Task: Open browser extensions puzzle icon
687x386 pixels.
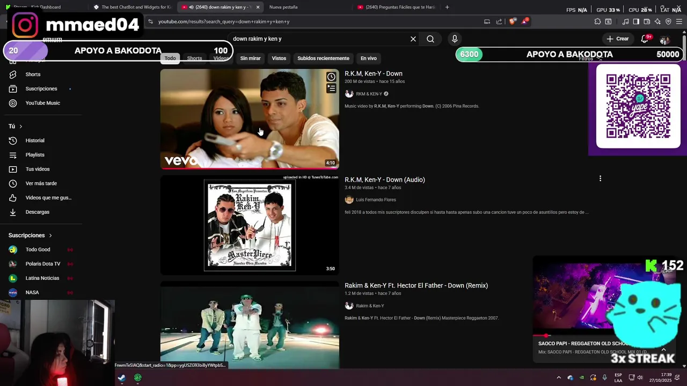Action: [597, 21]
